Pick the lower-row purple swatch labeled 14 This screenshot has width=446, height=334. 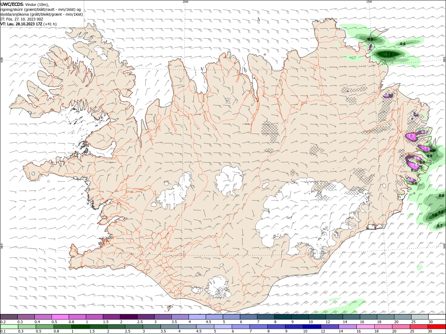(348, 327)
